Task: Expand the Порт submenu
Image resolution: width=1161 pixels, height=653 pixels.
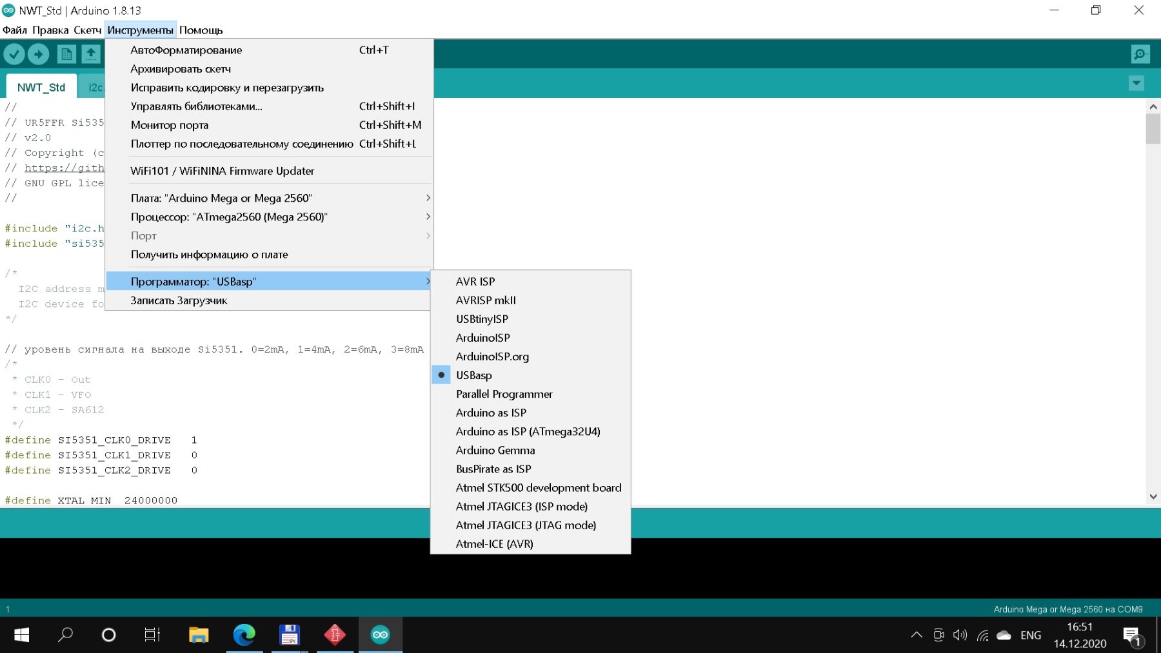Action: pyautogui.click(x=269, y=235)
